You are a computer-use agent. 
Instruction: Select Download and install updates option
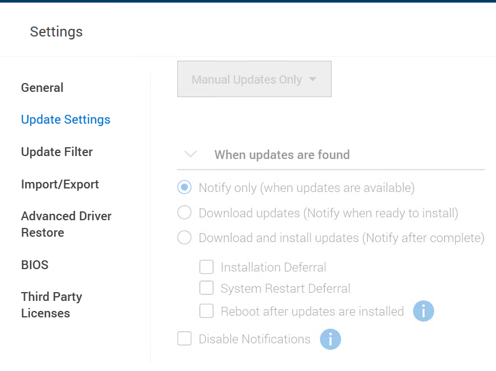pyautogui.click(x=184, y=238)
